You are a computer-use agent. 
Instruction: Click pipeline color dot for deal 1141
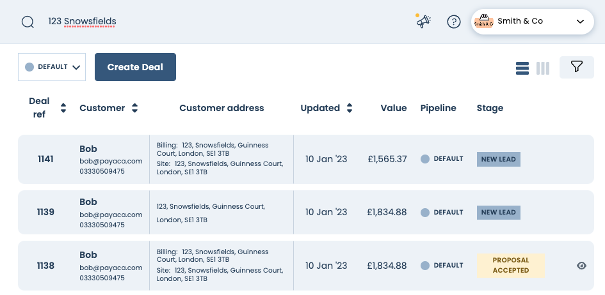425,159
